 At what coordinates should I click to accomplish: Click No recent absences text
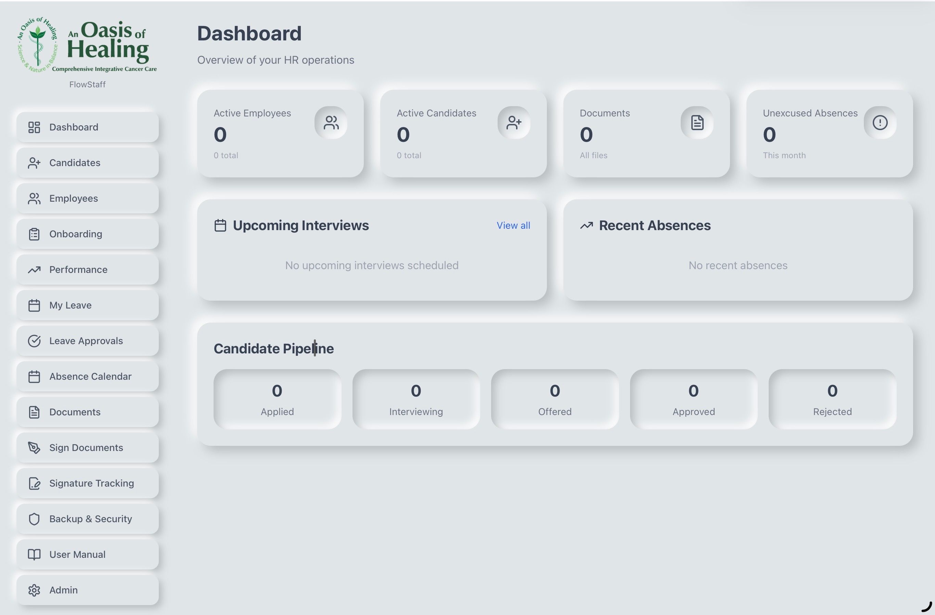[738, 266]
